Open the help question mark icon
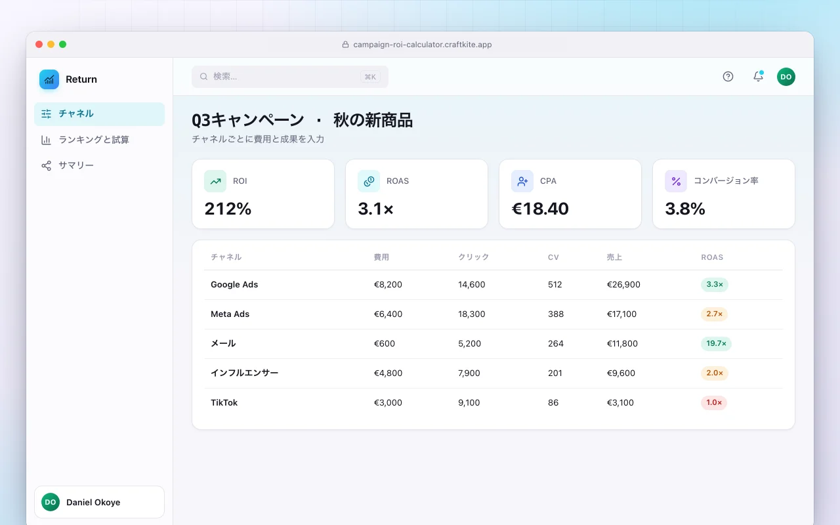The width and height of the screenshot is (840, 525). coord(728,76)
